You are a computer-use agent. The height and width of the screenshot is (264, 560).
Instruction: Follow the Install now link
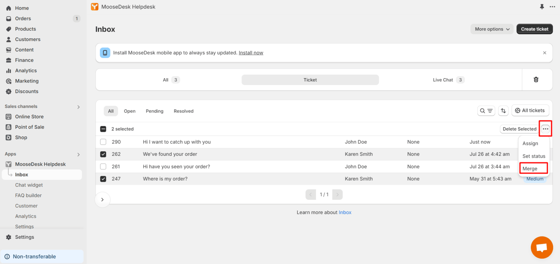[251, 53]
